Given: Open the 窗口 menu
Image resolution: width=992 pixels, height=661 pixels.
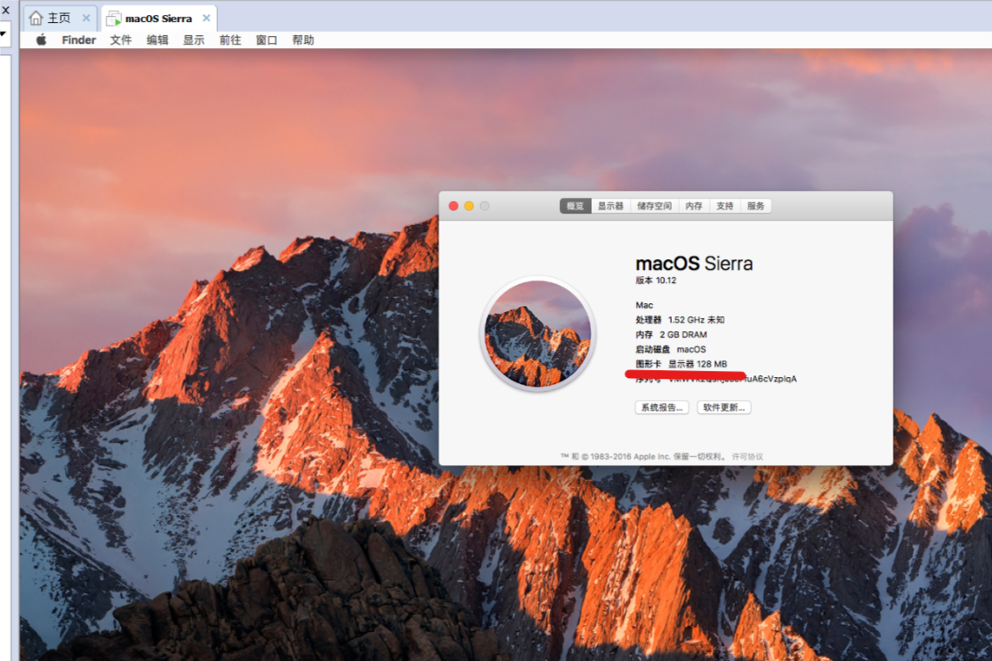Looking at the screenshot, I should 266,40.
